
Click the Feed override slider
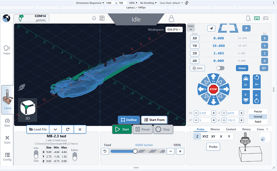[135, 151]
